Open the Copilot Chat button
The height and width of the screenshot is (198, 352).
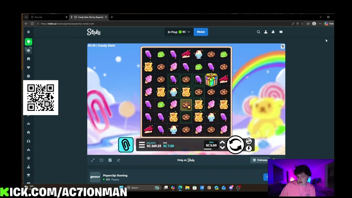click(329, 24)
